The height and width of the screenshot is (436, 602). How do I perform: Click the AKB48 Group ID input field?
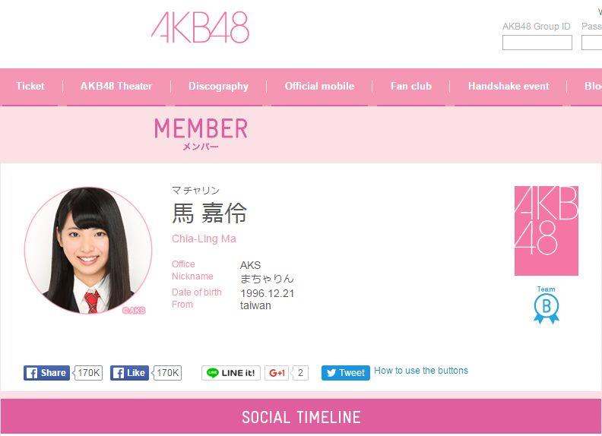[x=537, y=43]
